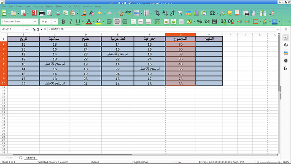
Task: Open the Format menu
Action: (38, 6)
